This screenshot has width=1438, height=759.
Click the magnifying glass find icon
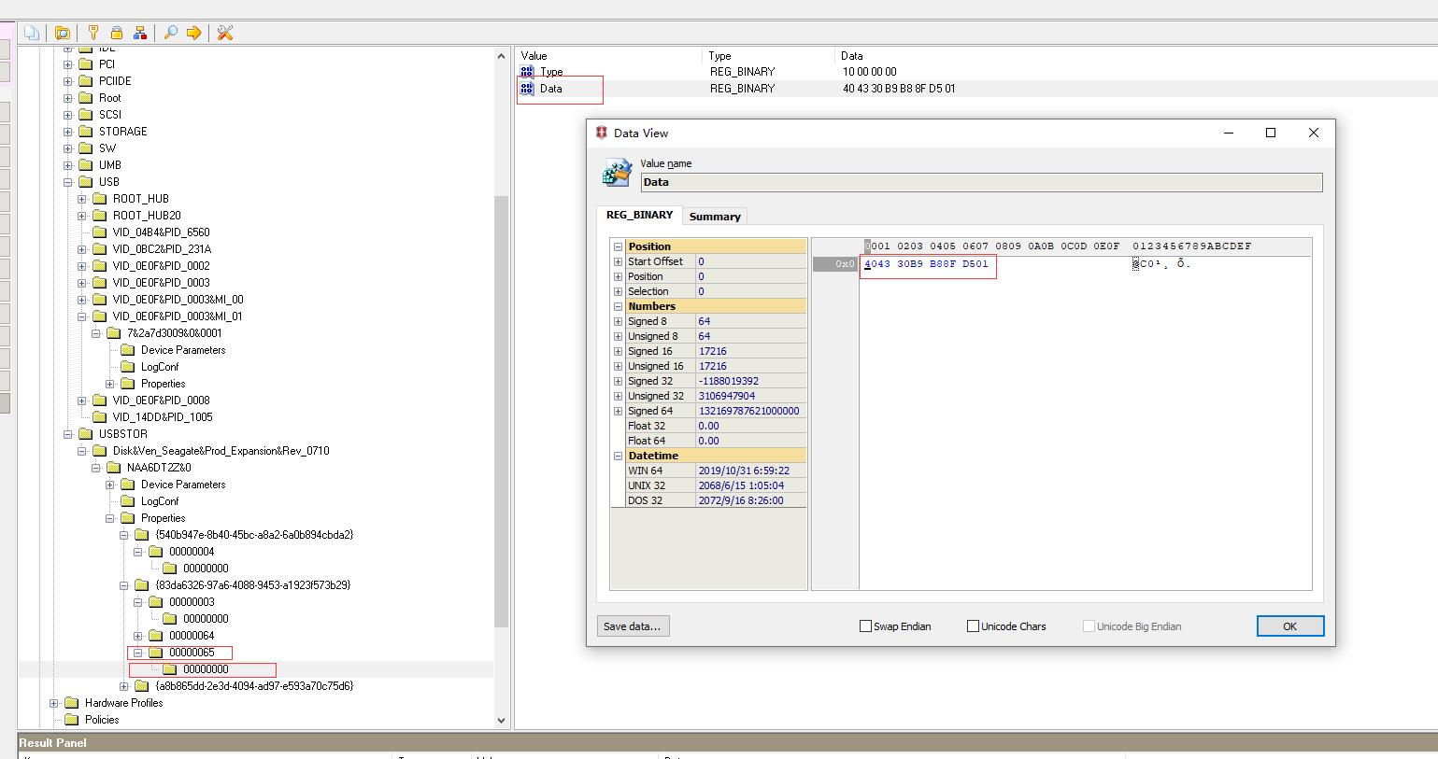pos(171,33)
